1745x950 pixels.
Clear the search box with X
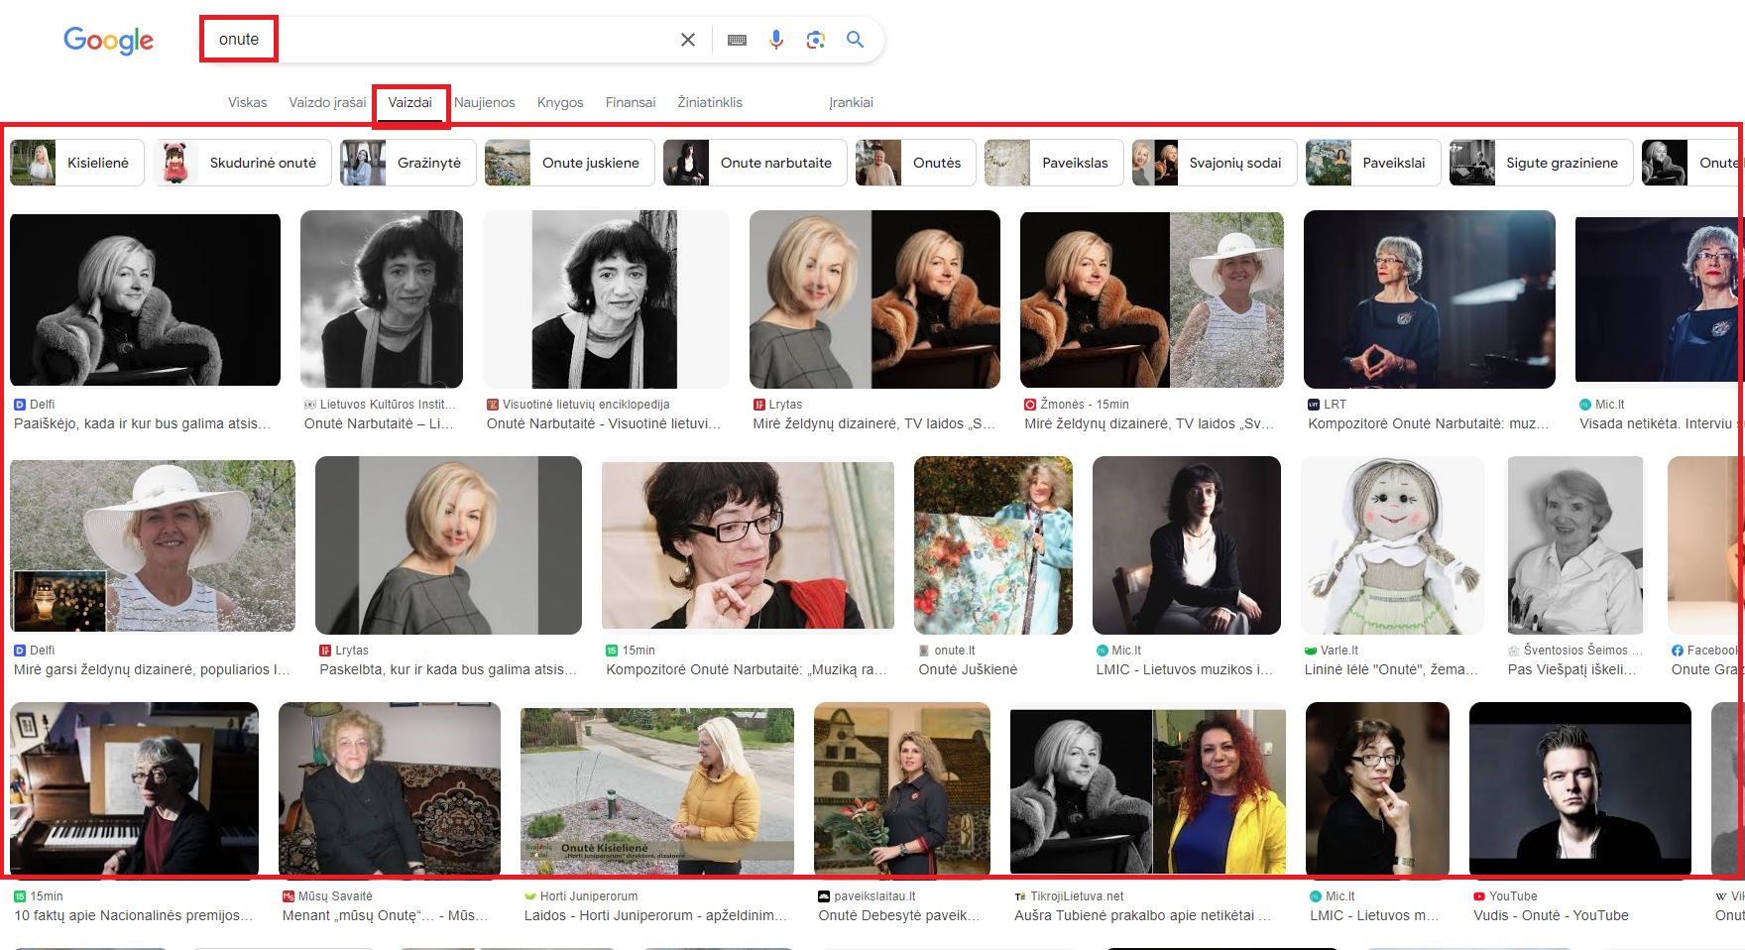point(687,40)
